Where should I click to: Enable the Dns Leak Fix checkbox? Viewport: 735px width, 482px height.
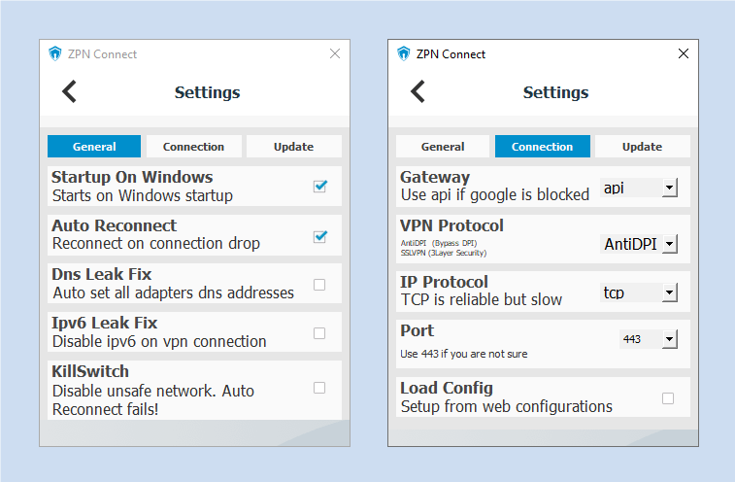[319, 285]
